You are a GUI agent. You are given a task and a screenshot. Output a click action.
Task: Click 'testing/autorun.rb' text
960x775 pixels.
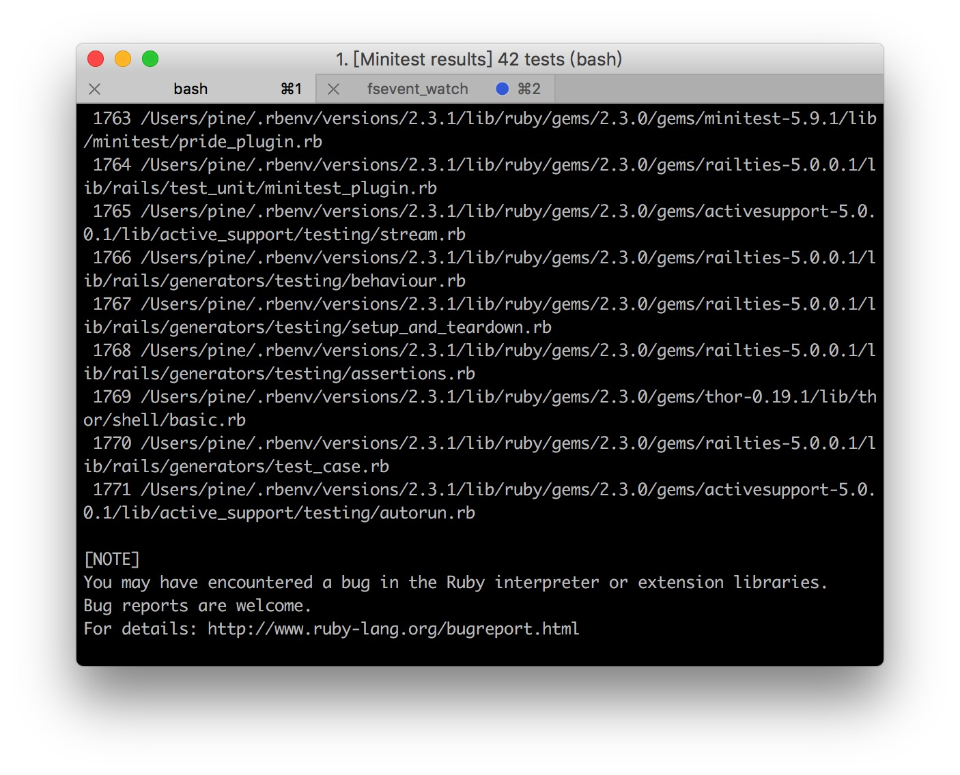click(x=389, y=512)
